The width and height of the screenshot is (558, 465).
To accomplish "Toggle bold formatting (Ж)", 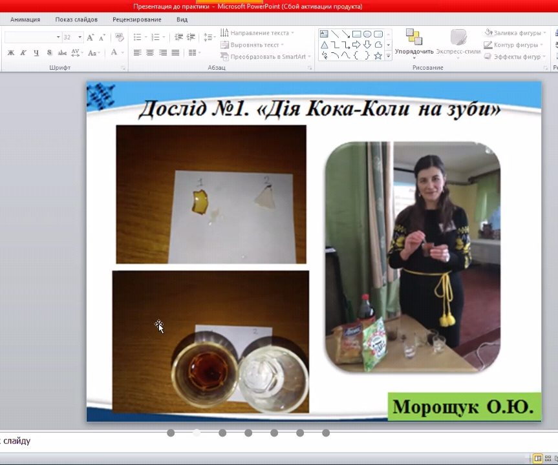I will click(10, 53).
